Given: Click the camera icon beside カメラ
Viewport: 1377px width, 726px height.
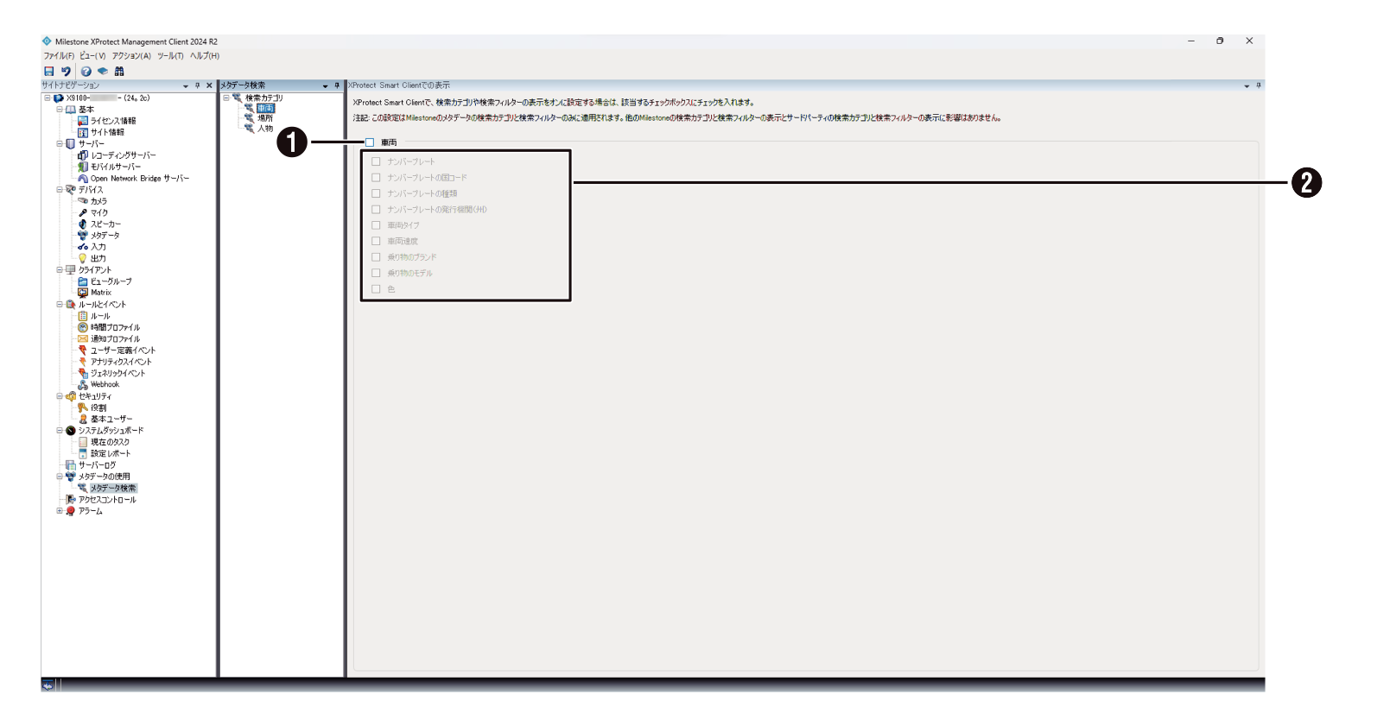Looking at the screenshot, I should click(83, 201).
